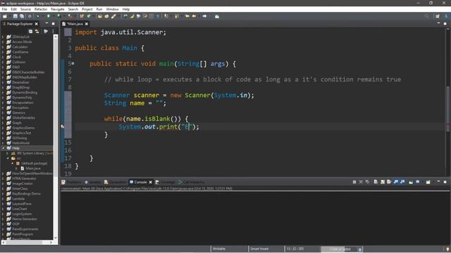
Task: Open the Source menu
Action: click(x=25, y=9)
